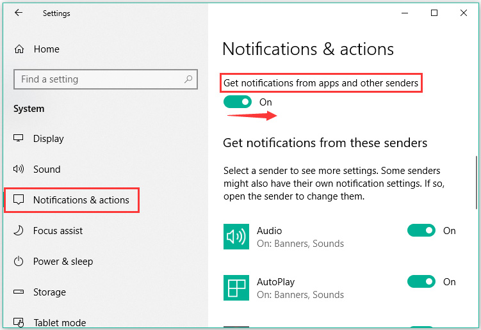This screenshot has width=481, height=330.
Task: Maximize the Settings window
Action: click(434, 13)
